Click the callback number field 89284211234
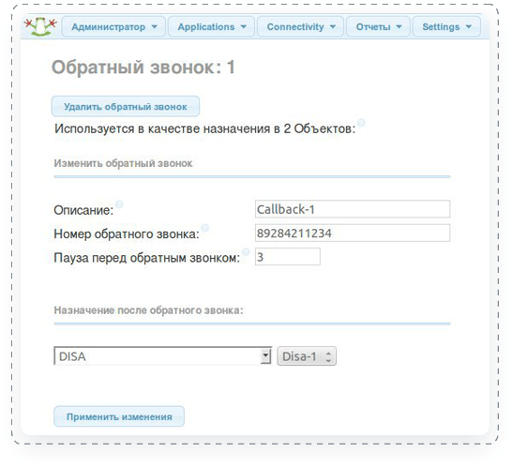 point(353,233)
